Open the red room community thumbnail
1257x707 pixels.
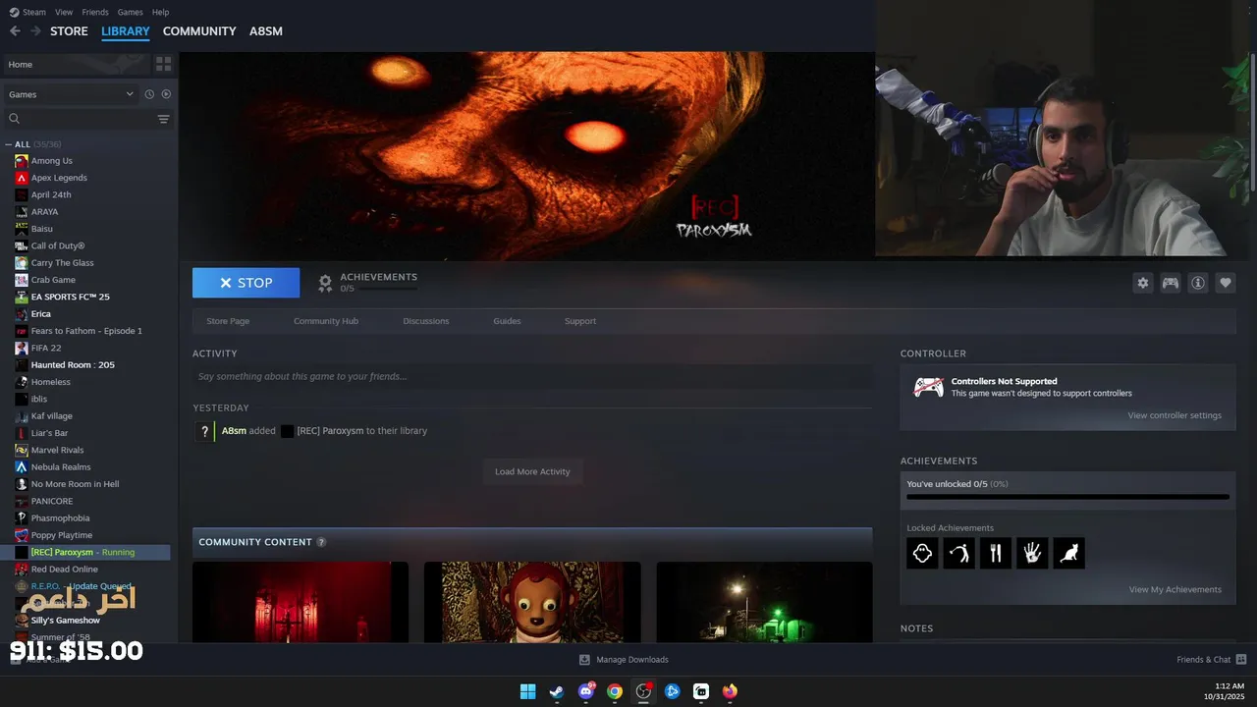(x=301, y=602)
